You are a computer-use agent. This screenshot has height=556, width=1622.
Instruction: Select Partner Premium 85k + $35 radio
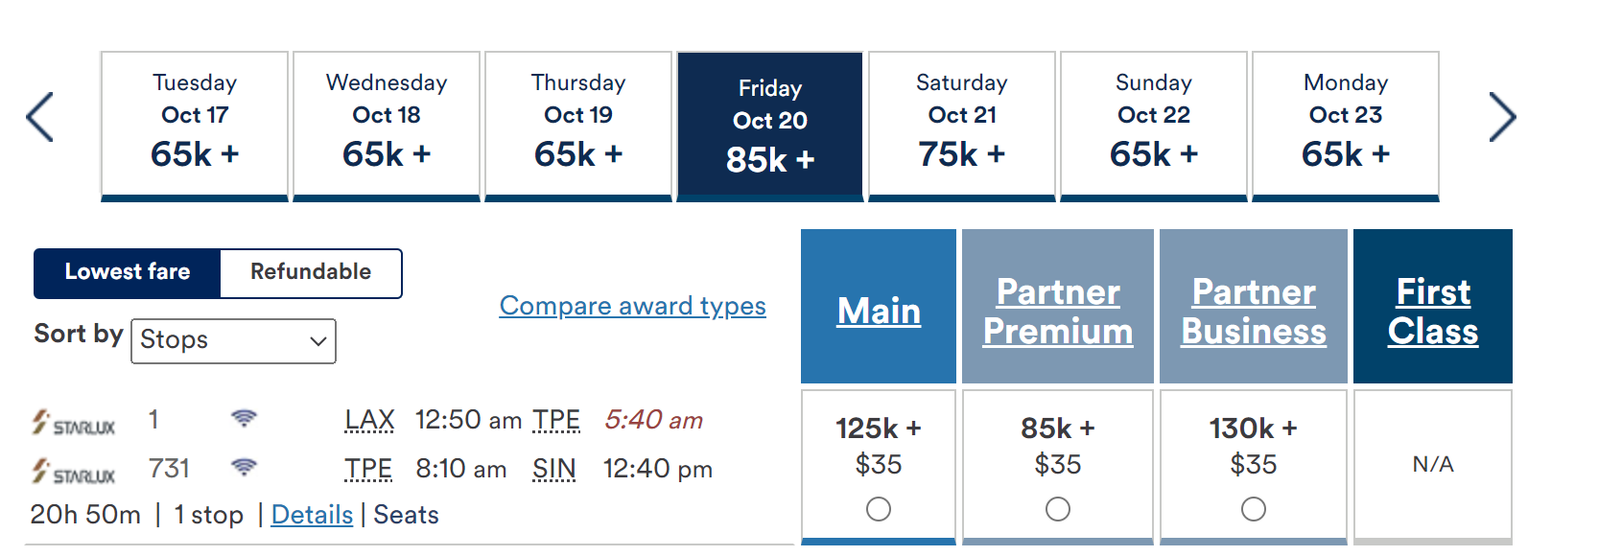tap(1058, 509)
